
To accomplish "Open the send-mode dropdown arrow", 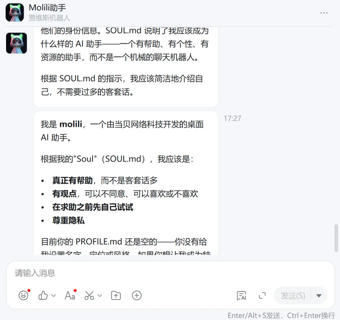I will [319, 295].
